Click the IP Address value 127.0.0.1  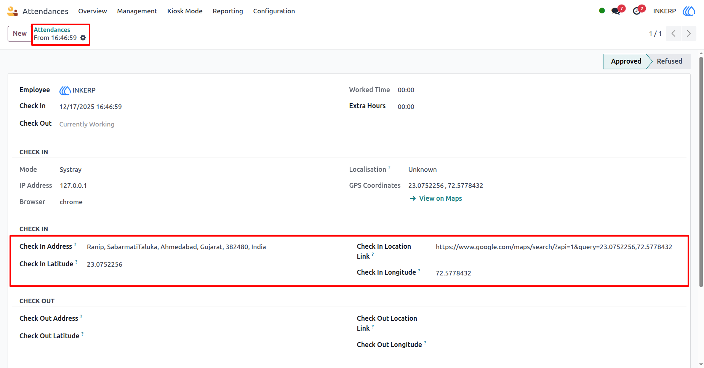[73, 186]
